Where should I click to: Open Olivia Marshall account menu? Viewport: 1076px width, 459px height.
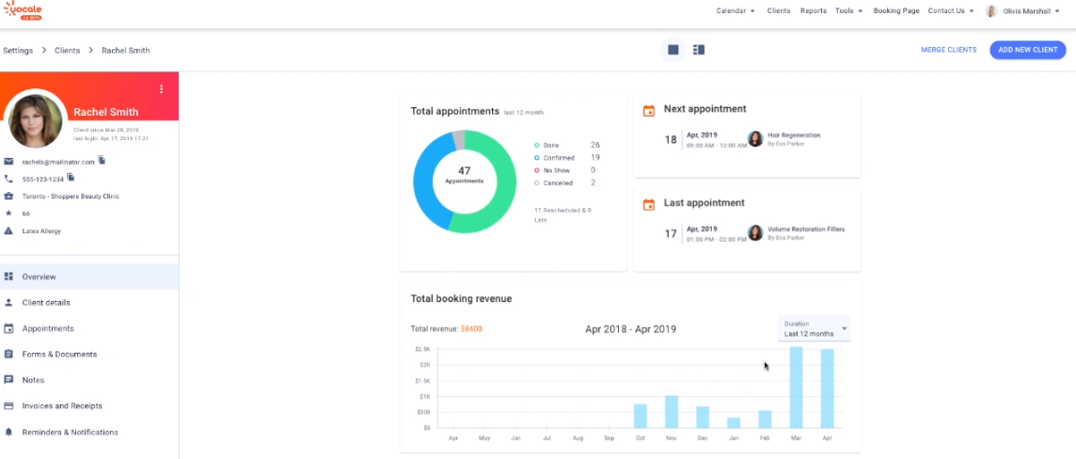(x=1023, y=11)
